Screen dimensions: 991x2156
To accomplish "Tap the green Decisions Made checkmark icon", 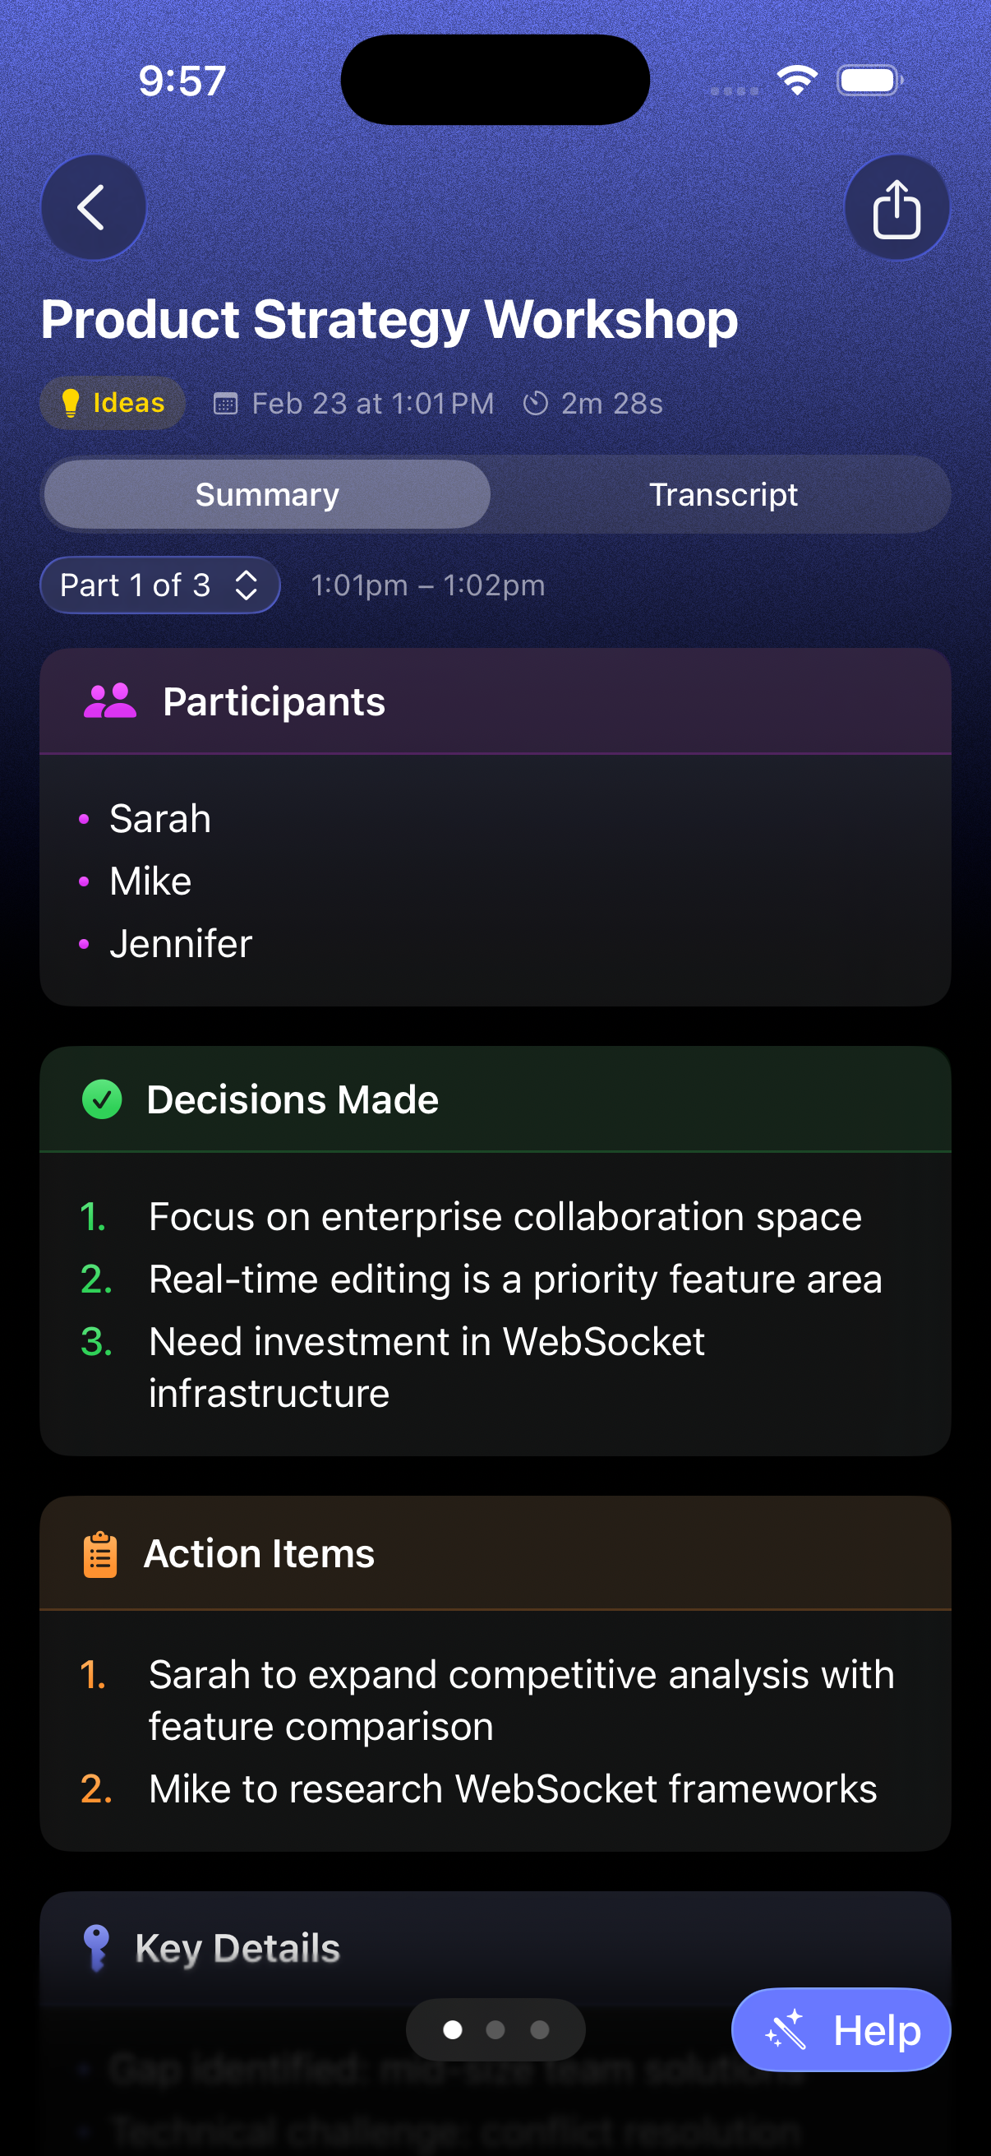I will point(102,1099).
